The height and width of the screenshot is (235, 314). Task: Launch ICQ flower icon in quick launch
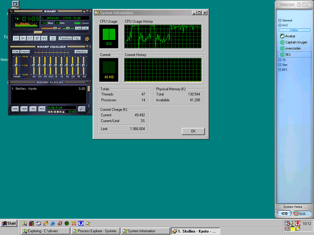(67, 223)
